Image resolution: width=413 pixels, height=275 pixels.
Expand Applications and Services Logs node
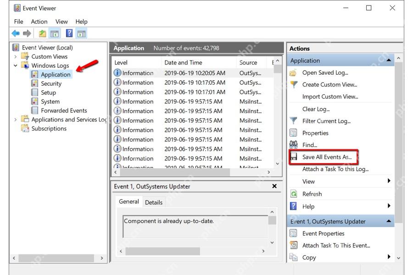(15, 120)
